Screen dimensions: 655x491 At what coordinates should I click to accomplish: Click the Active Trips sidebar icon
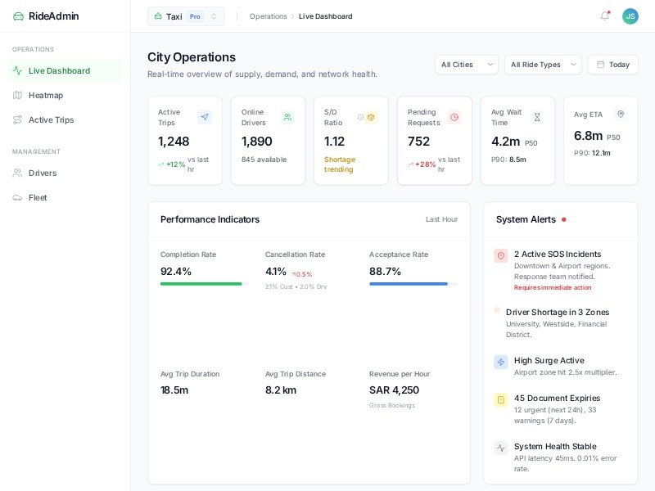(x=16, y=119)
